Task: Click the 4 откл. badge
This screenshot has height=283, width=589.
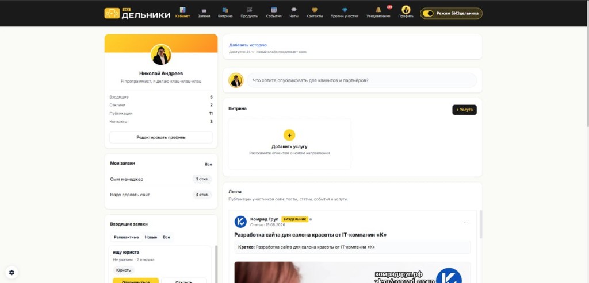Action: tap(202, 195)
